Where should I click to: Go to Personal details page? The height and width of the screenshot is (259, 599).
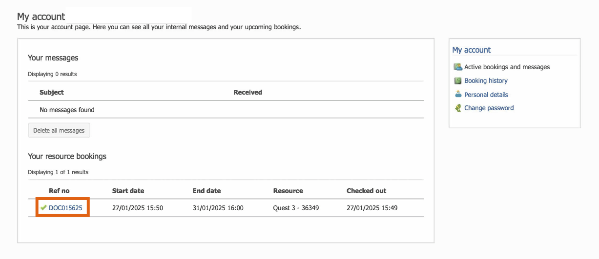pos(486,95)
